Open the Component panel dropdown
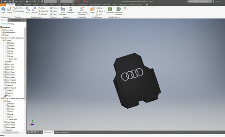The image size is (225, 137). [6, 17]
